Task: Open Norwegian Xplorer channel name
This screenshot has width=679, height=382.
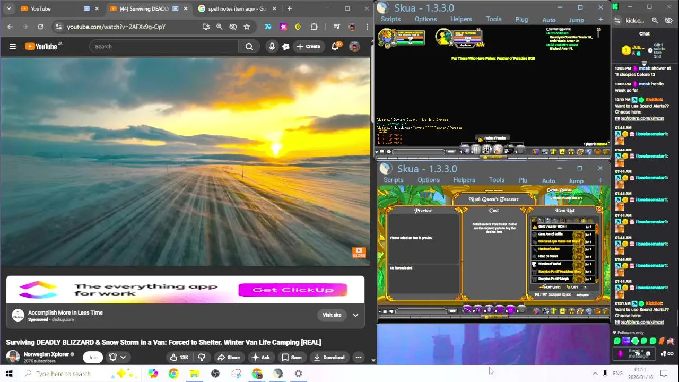Action: pyautogui.click(x=46, y=354)
